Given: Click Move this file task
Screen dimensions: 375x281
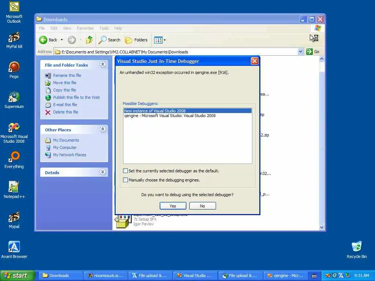Looking at the screenshot, I should (x=64, y=83).
